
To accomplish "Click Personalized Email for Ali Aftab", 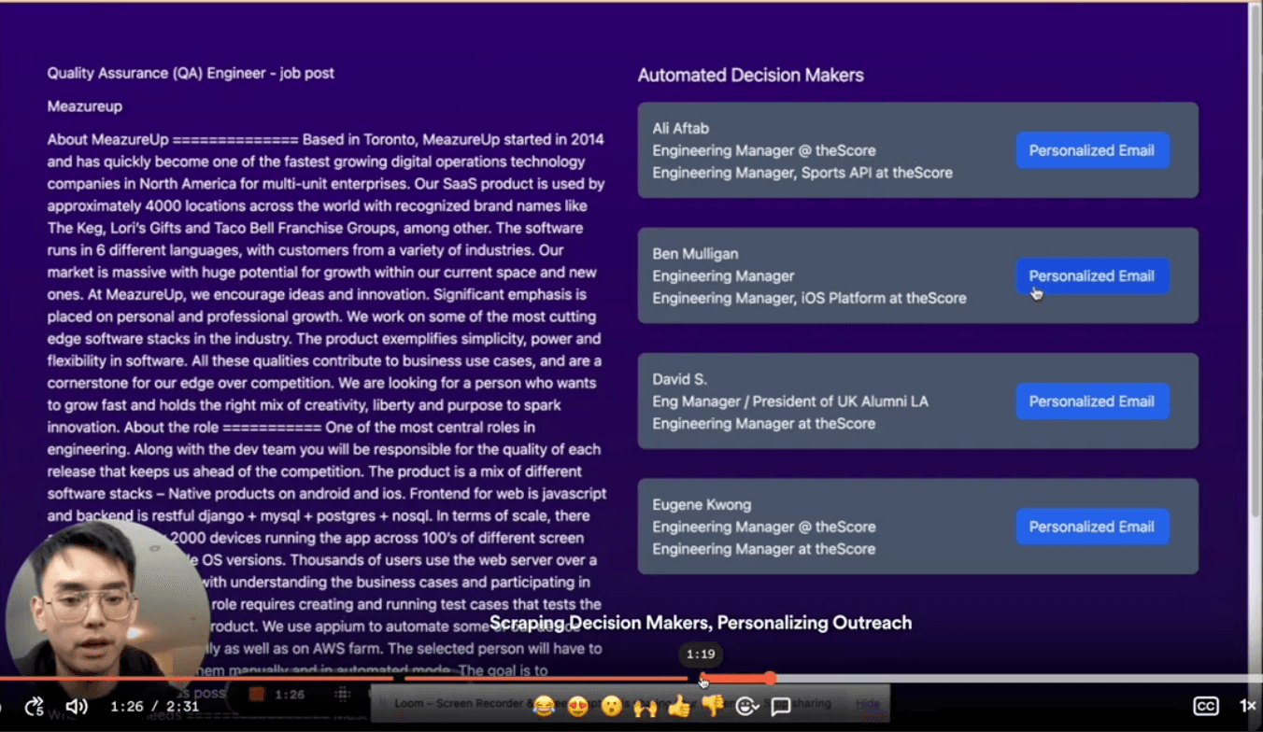I will (x=1091, y=150).
